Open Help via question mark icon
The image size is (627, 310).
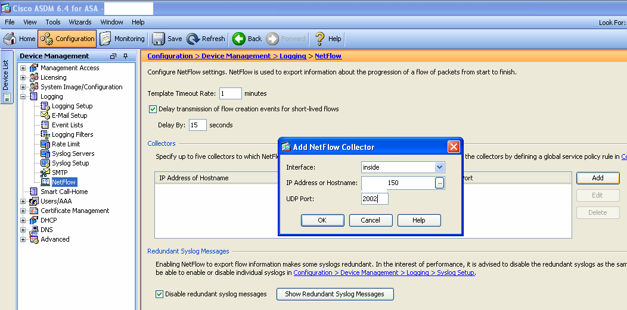320,39
